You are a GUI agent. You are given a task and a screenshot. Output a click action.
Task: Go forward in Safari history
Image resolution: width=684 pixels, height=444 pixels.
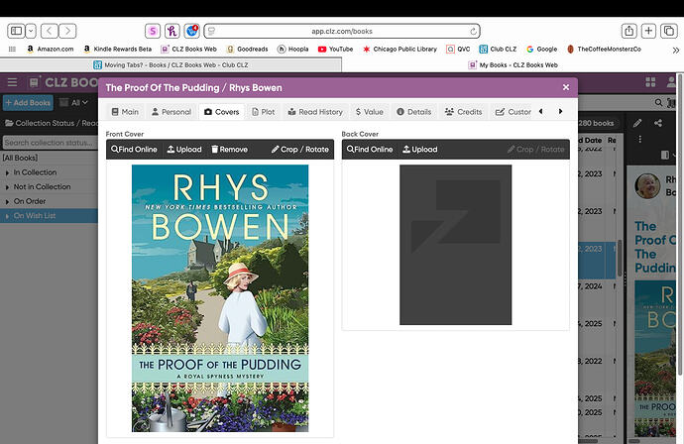point(67,31)
